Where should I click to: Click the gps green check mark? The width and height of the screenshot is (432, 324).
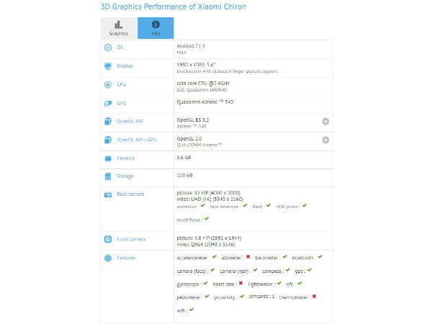pos(310,270)
